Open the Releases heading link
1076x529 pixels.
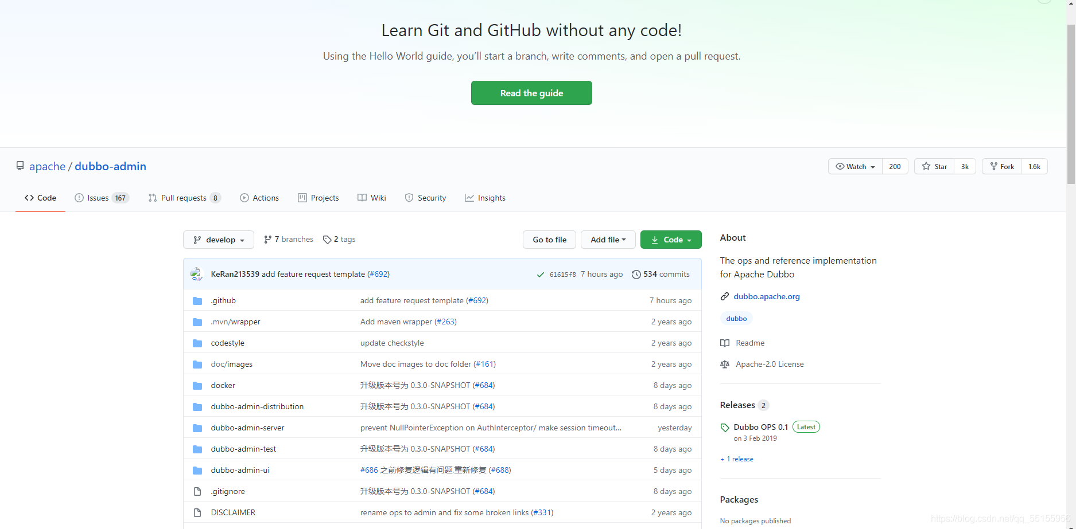coord(737,405)
